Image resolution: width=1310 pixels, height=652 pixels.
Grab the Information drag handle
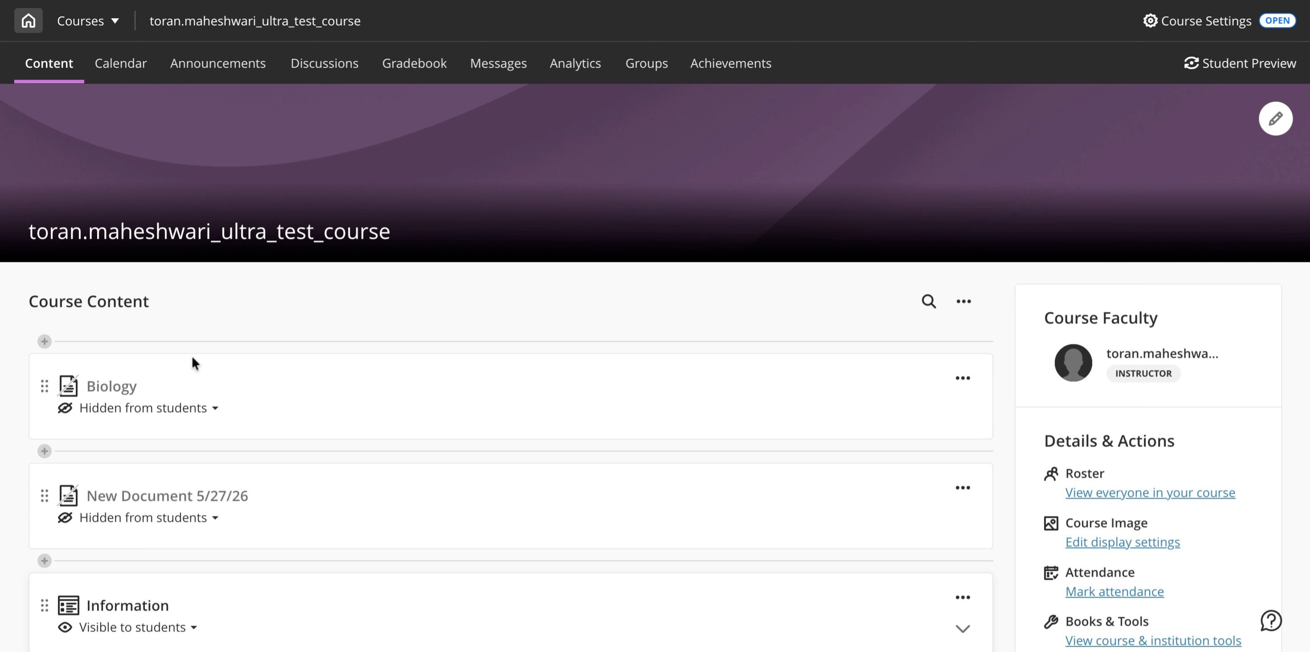point(44,606)
